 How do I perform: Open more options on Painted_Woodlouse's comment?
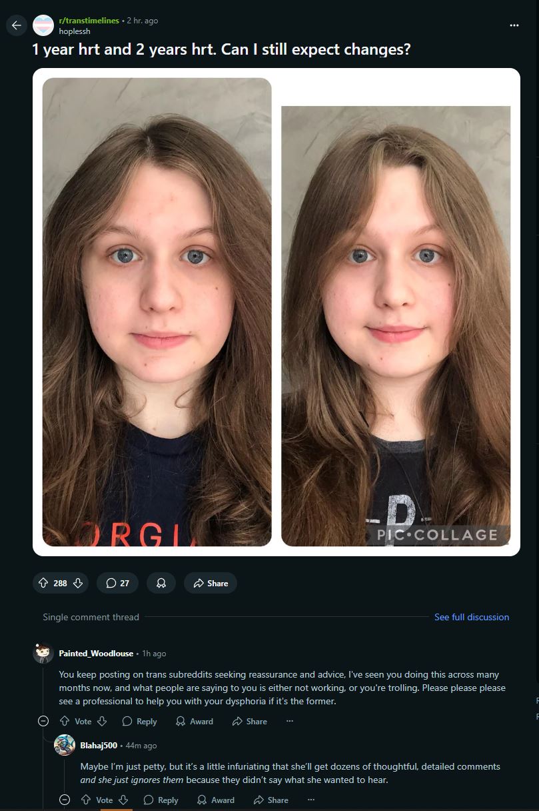pyautogui.click(x=290, y=721)
